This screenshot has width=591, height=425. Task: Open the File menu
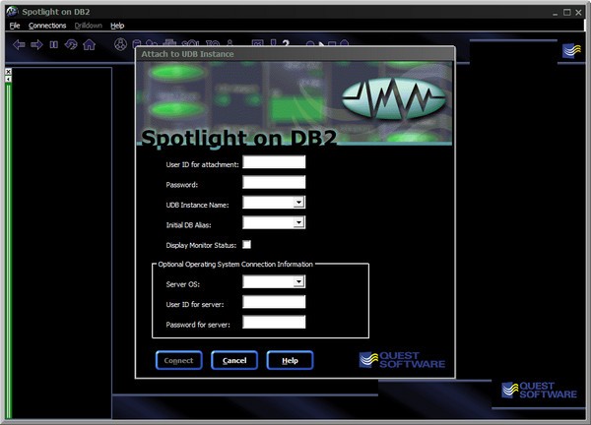[x=15, y=26]
